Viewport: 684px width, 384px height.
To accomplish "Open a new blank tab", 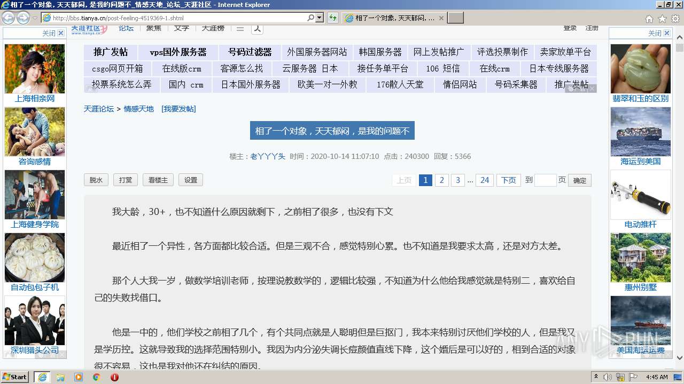I will tap(455, 18).
